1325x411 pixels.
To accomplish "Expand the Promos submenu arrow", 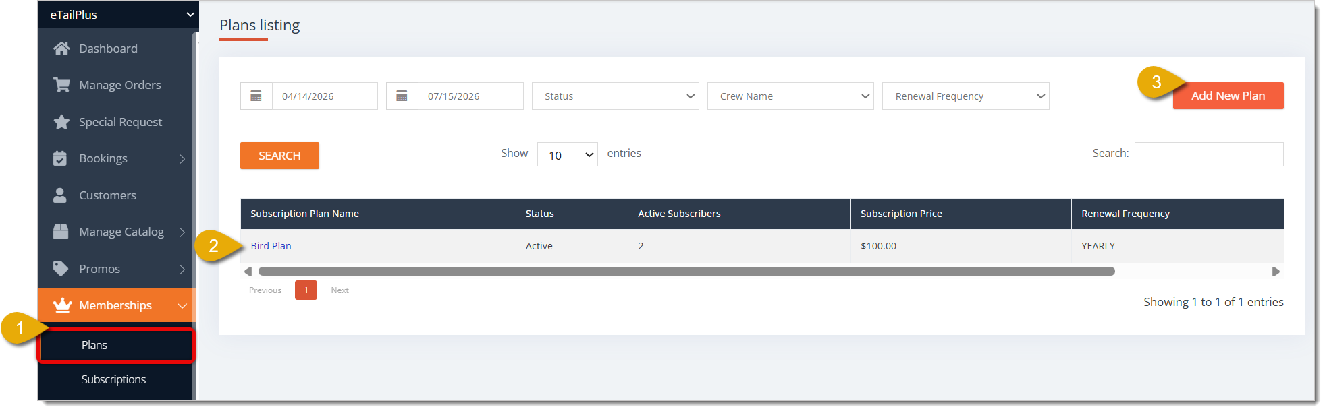I will pos(182,270).
